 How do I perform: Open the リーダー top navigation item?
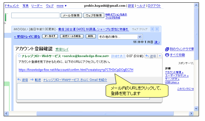37,6
